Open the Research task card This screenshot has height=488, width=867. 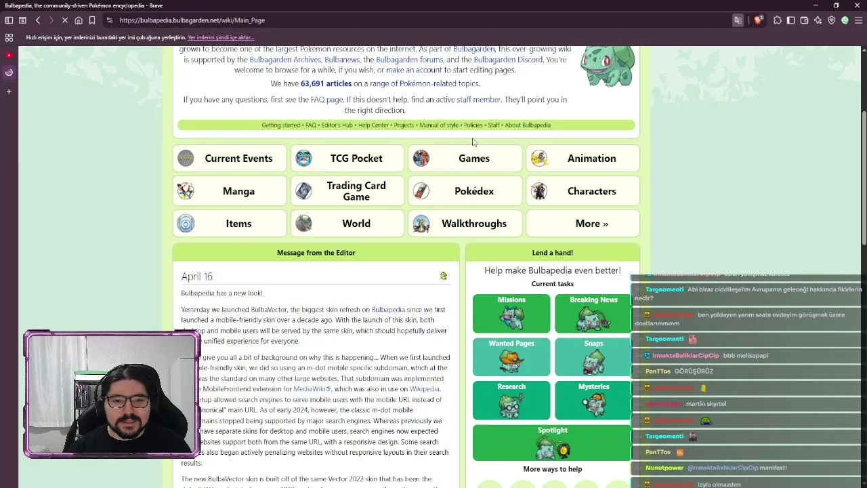[511, 400]
